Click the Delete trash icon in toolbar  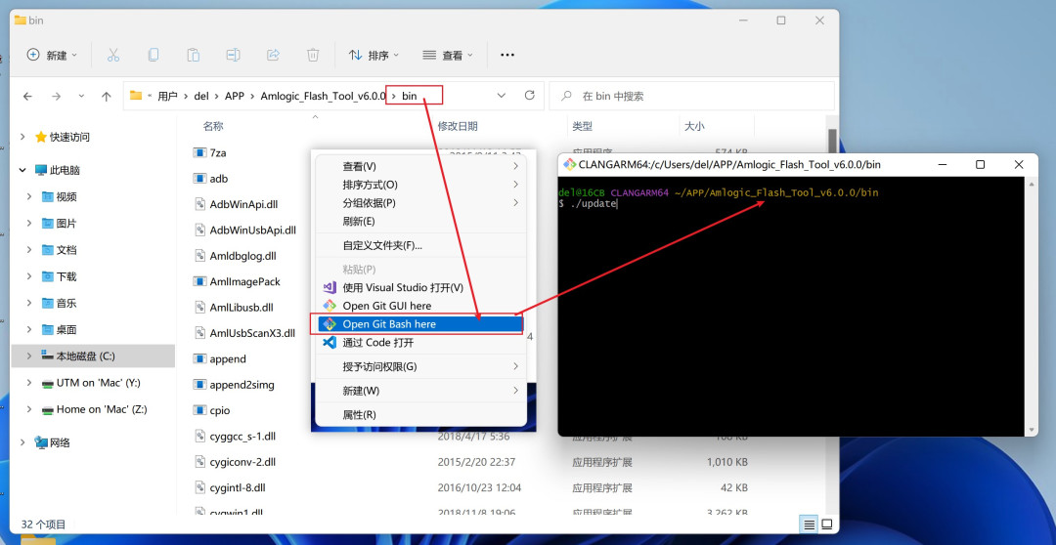pyautogui.click(x=313, y=55)
